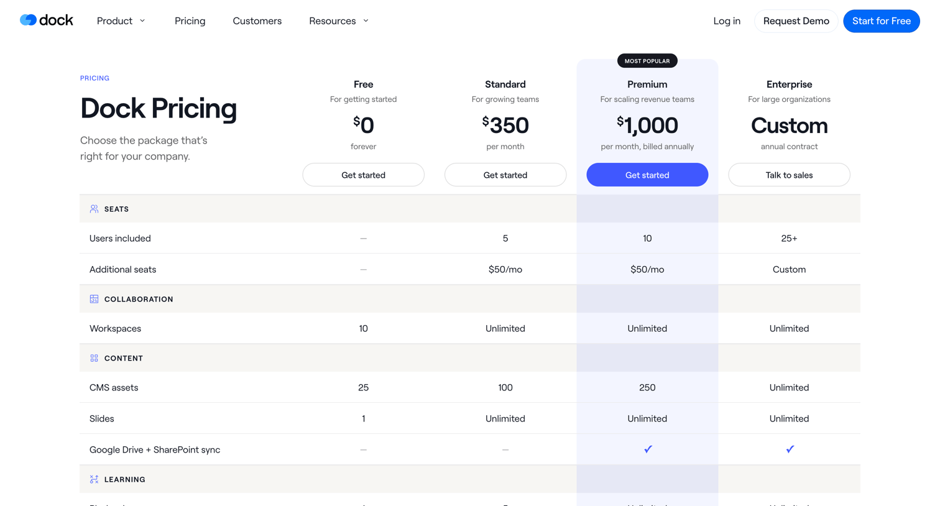Screen dimensions: 940x506
Task: Click the Content section grid icon
Action: tap(94, 358)
